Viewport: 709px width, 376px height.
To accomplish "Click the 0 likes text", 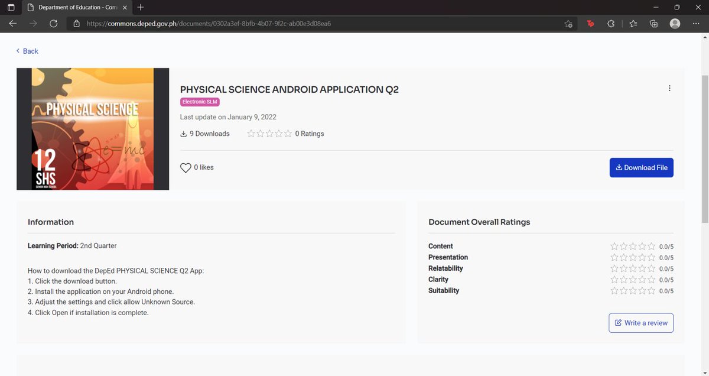I will tap(204, 167).
